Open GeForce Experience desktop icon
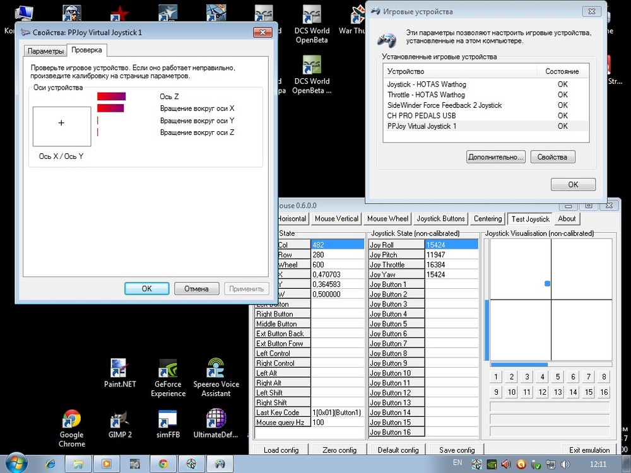 (x=168, y=378)
